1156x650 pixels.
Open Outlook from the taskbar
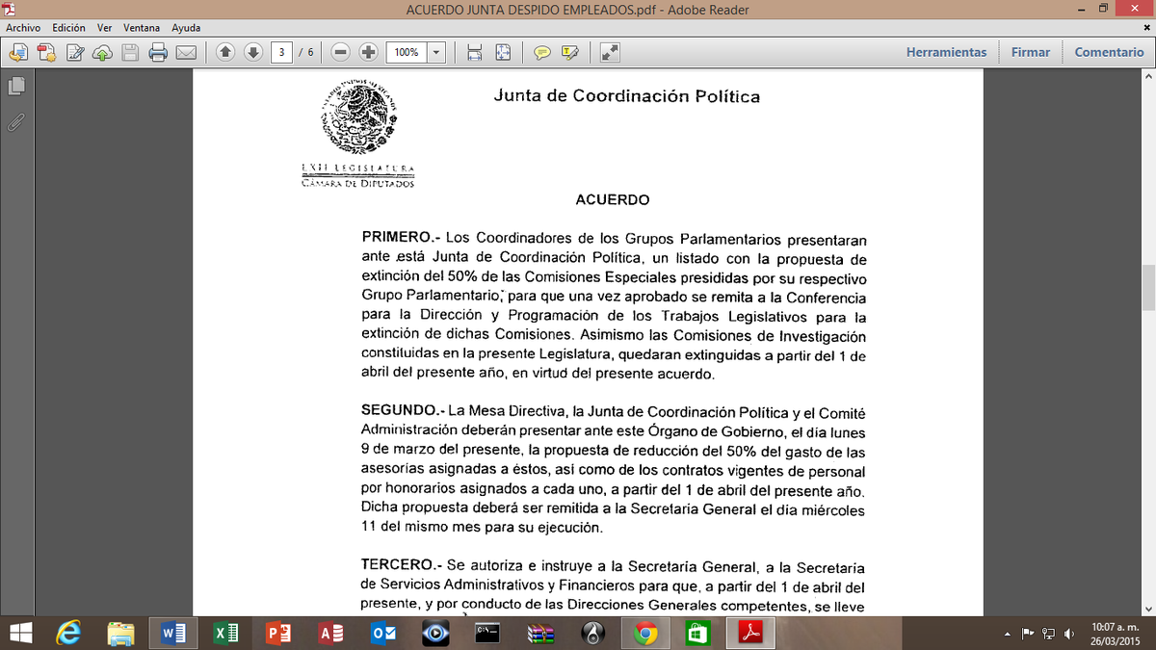coord(382,634)
